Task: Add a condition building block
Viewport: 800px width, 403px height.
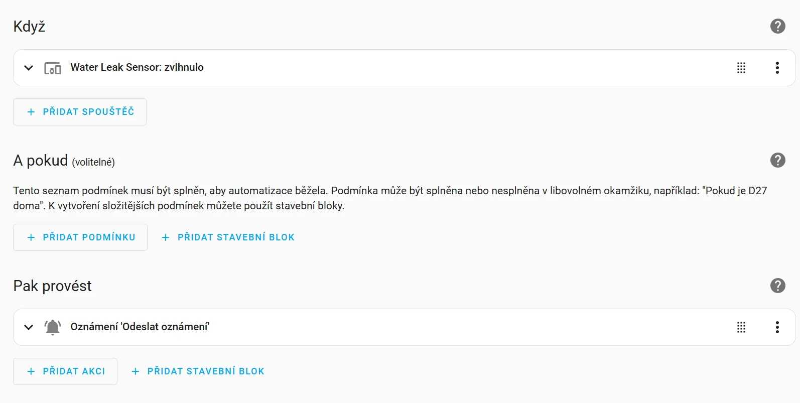Action: tap(228, 237)
